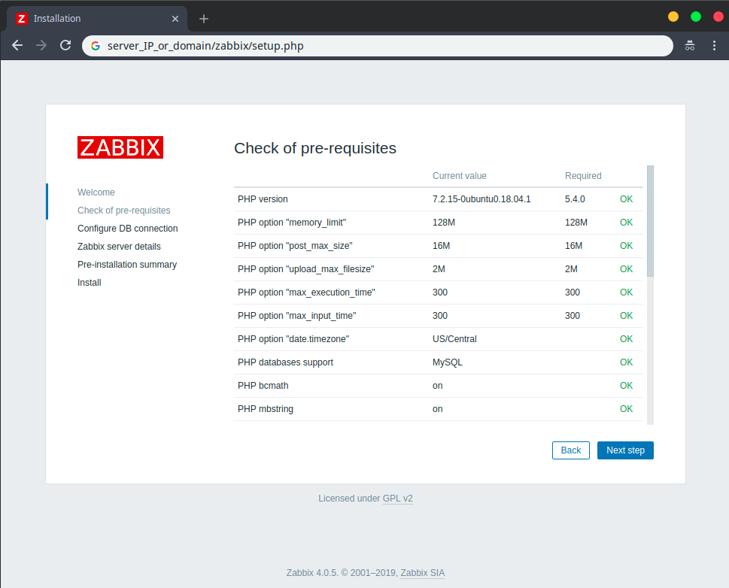Image resolution: width=729 pixels, height=588 pixels.
Task: Close the Installation tab
Action: click(175, 19)
